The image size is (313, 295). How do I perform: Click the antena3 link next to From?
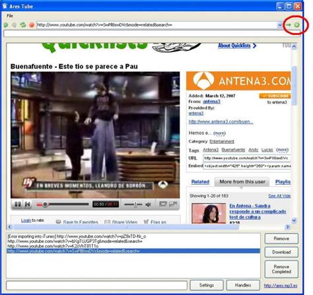(211, 102)
